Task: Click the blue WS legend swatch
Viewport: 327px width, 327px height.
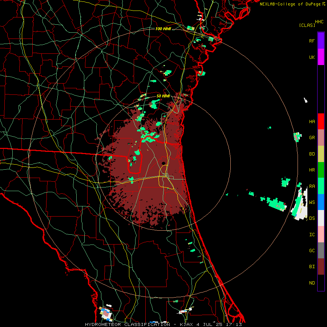Action: coord(321,202)
